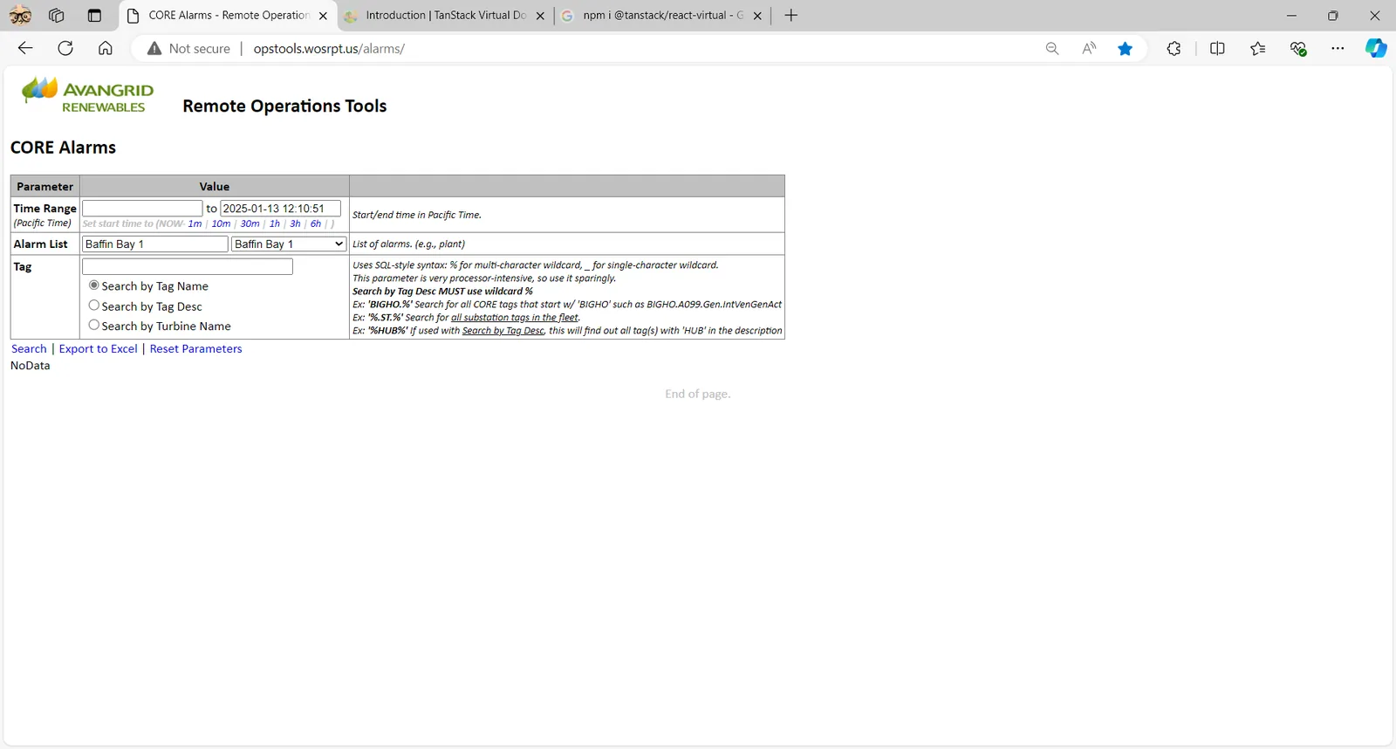The height and width of the screenshot is (749, 1396).
Task: Set start time using the 6h link
Action: tap(316, 224)
